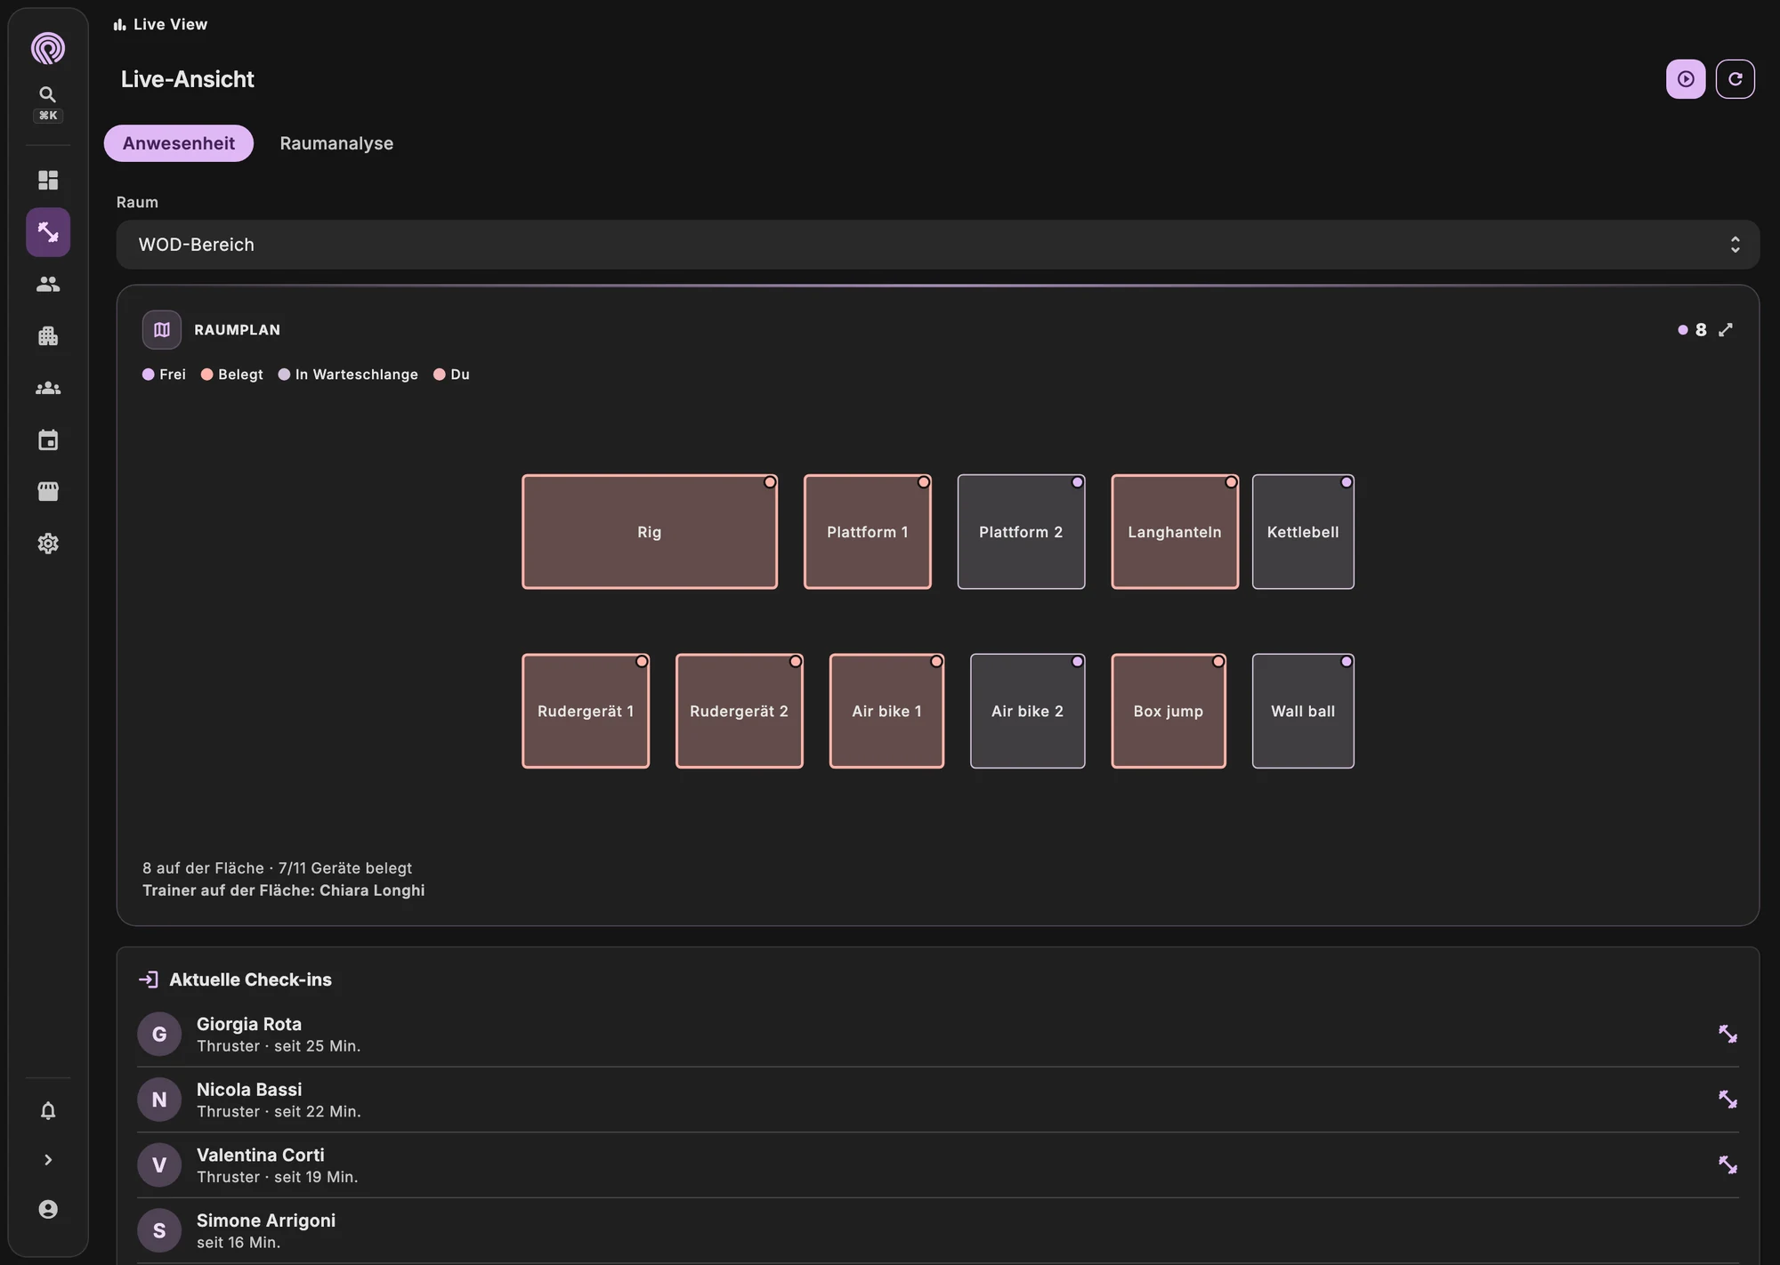Select the Kettlebell tile
This screenshot has width=1780, height=1265.
pos(1303,532)
